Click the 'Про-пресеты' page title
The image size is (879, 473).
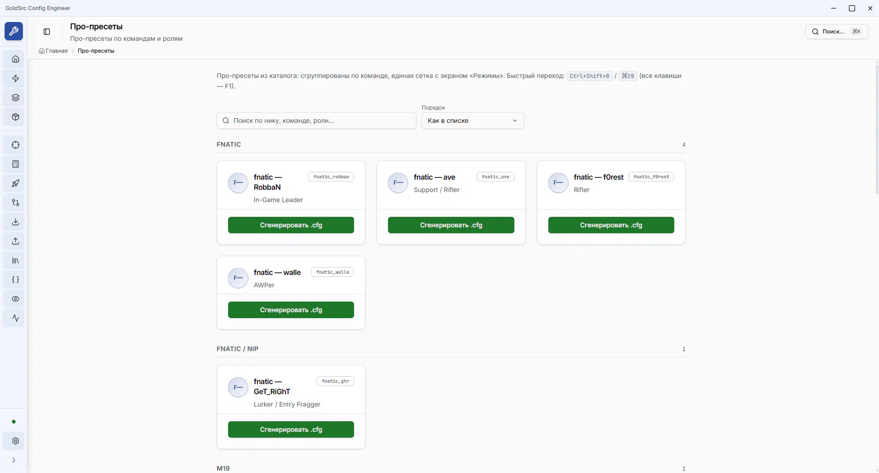96,27
